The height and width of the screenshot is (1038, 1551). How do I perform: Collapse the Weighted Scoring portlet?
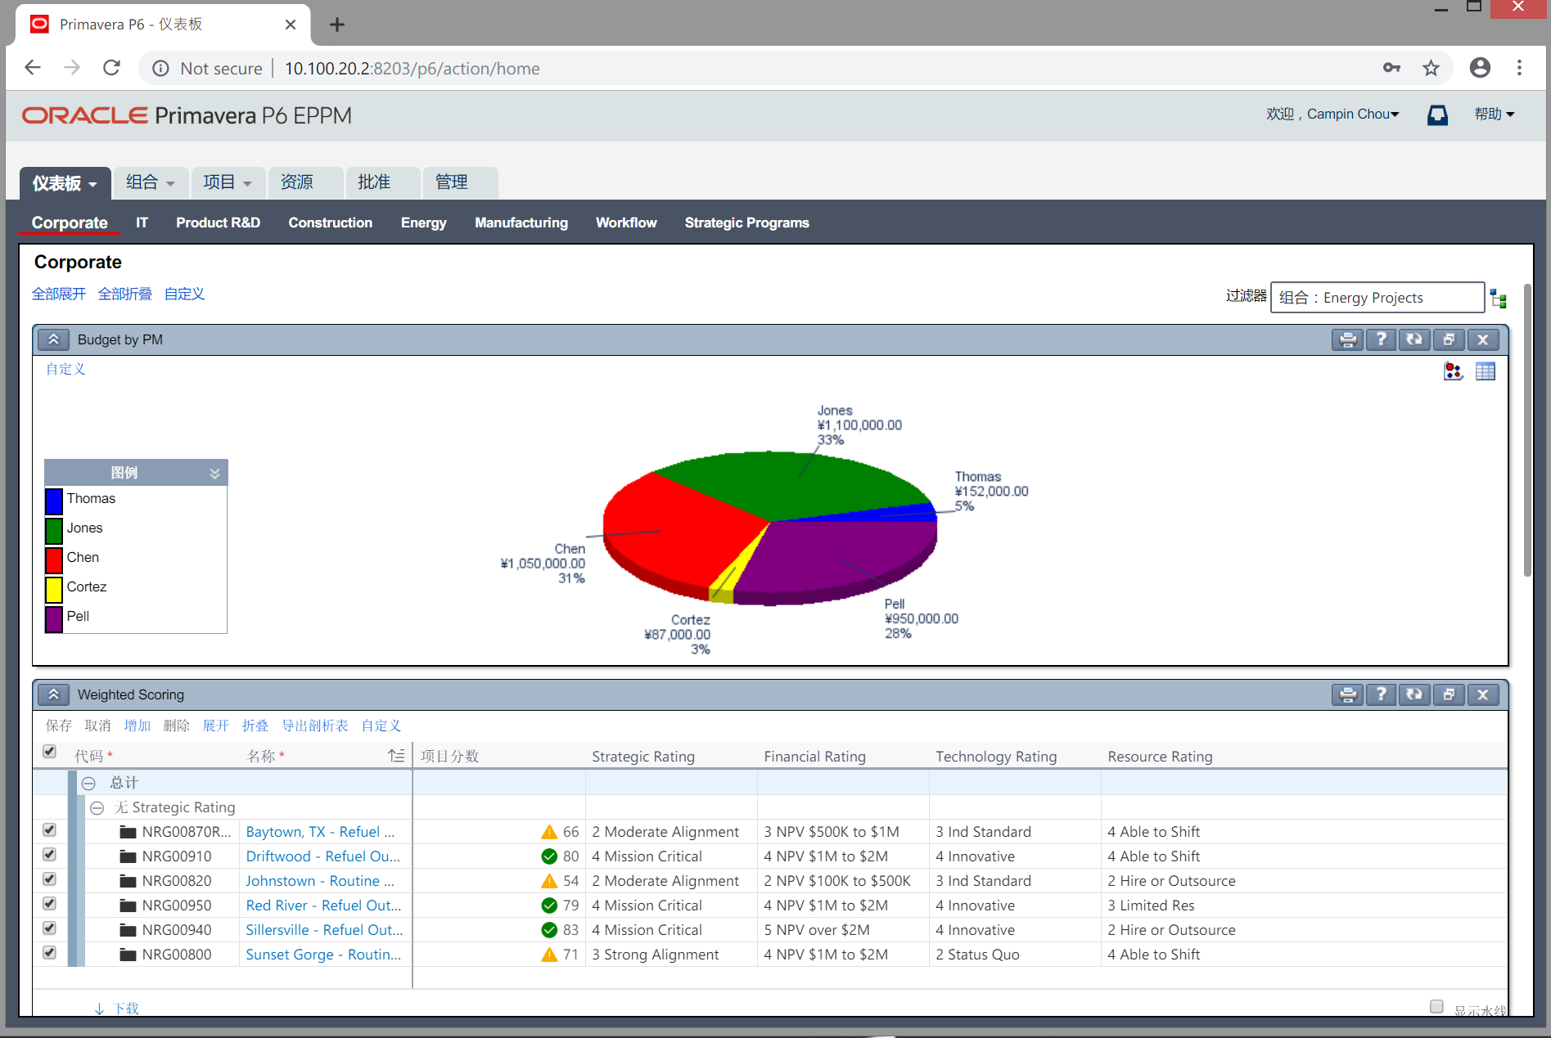pos(53,694)
